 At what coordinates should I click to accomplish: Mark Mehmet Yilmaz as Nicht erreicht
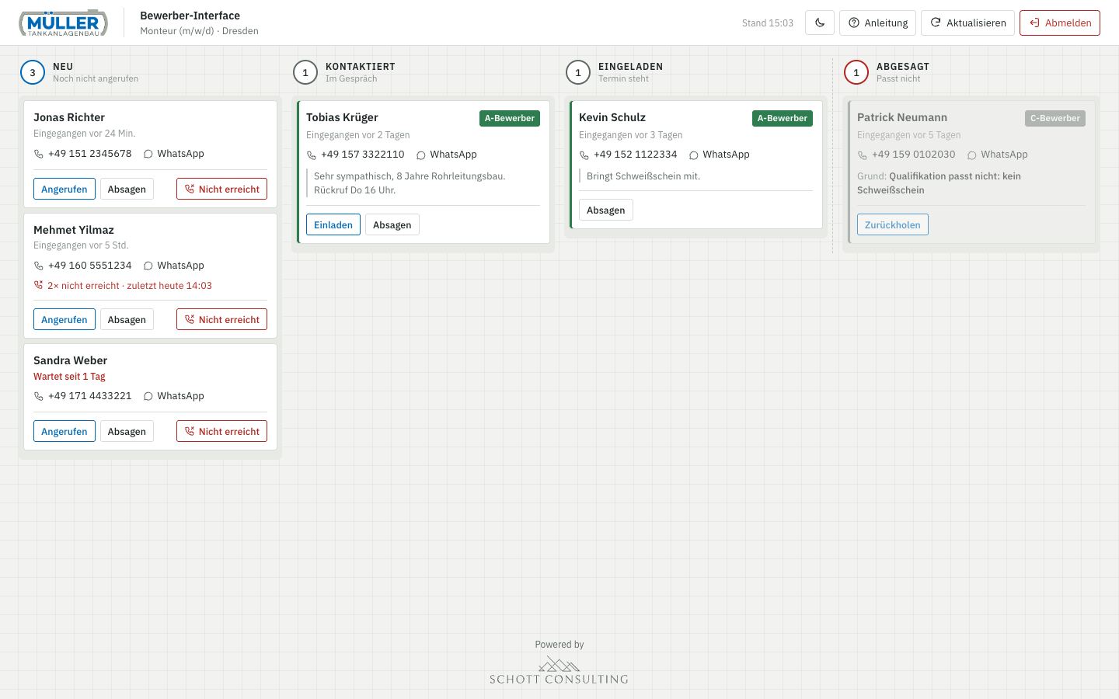[x=221, y=319]
